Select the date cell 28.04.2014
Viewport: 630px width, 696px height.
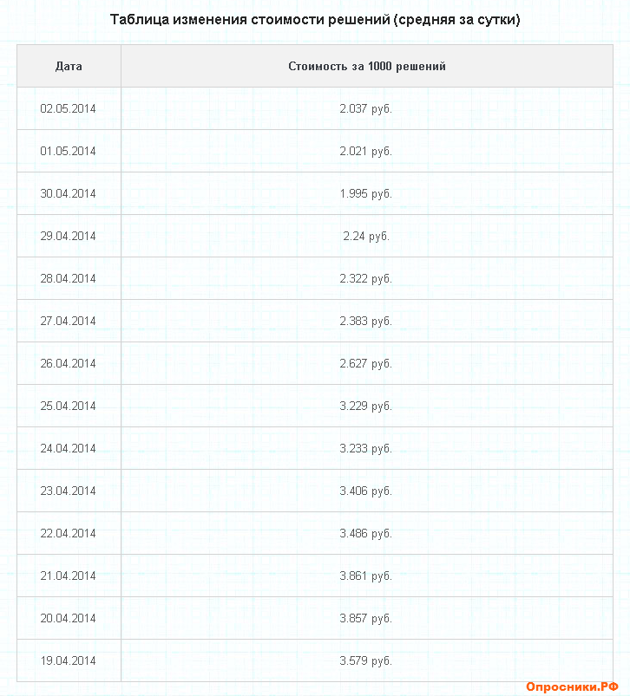coord(69,278)
